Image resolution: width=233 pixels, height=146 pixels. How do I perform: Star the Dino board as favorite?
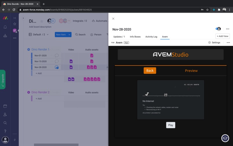(x=42, y=21)
